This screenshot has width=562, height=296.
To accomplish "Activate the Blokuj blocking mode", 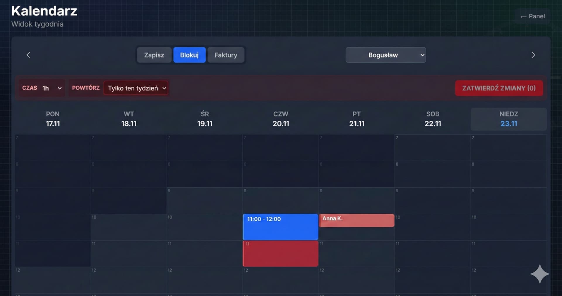I will click(189, 55).
